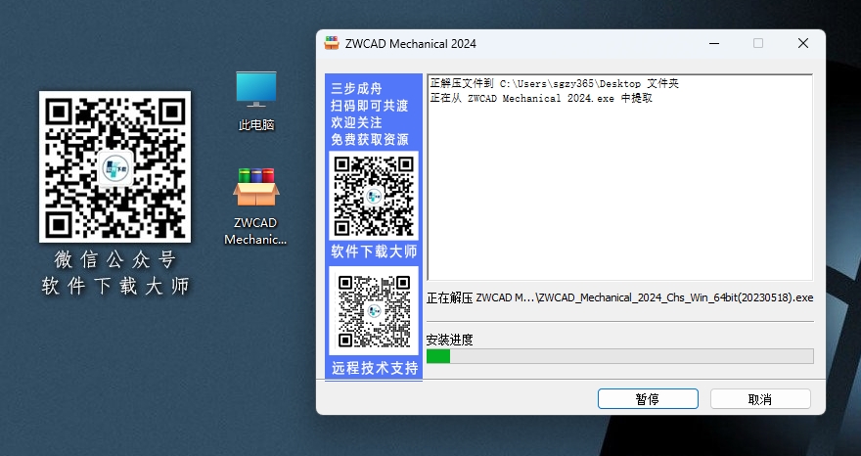This screenshot has height=456, width=861.
Task: Click the 三步成舟 text in the blue banner
Action: tap(356, 88)
